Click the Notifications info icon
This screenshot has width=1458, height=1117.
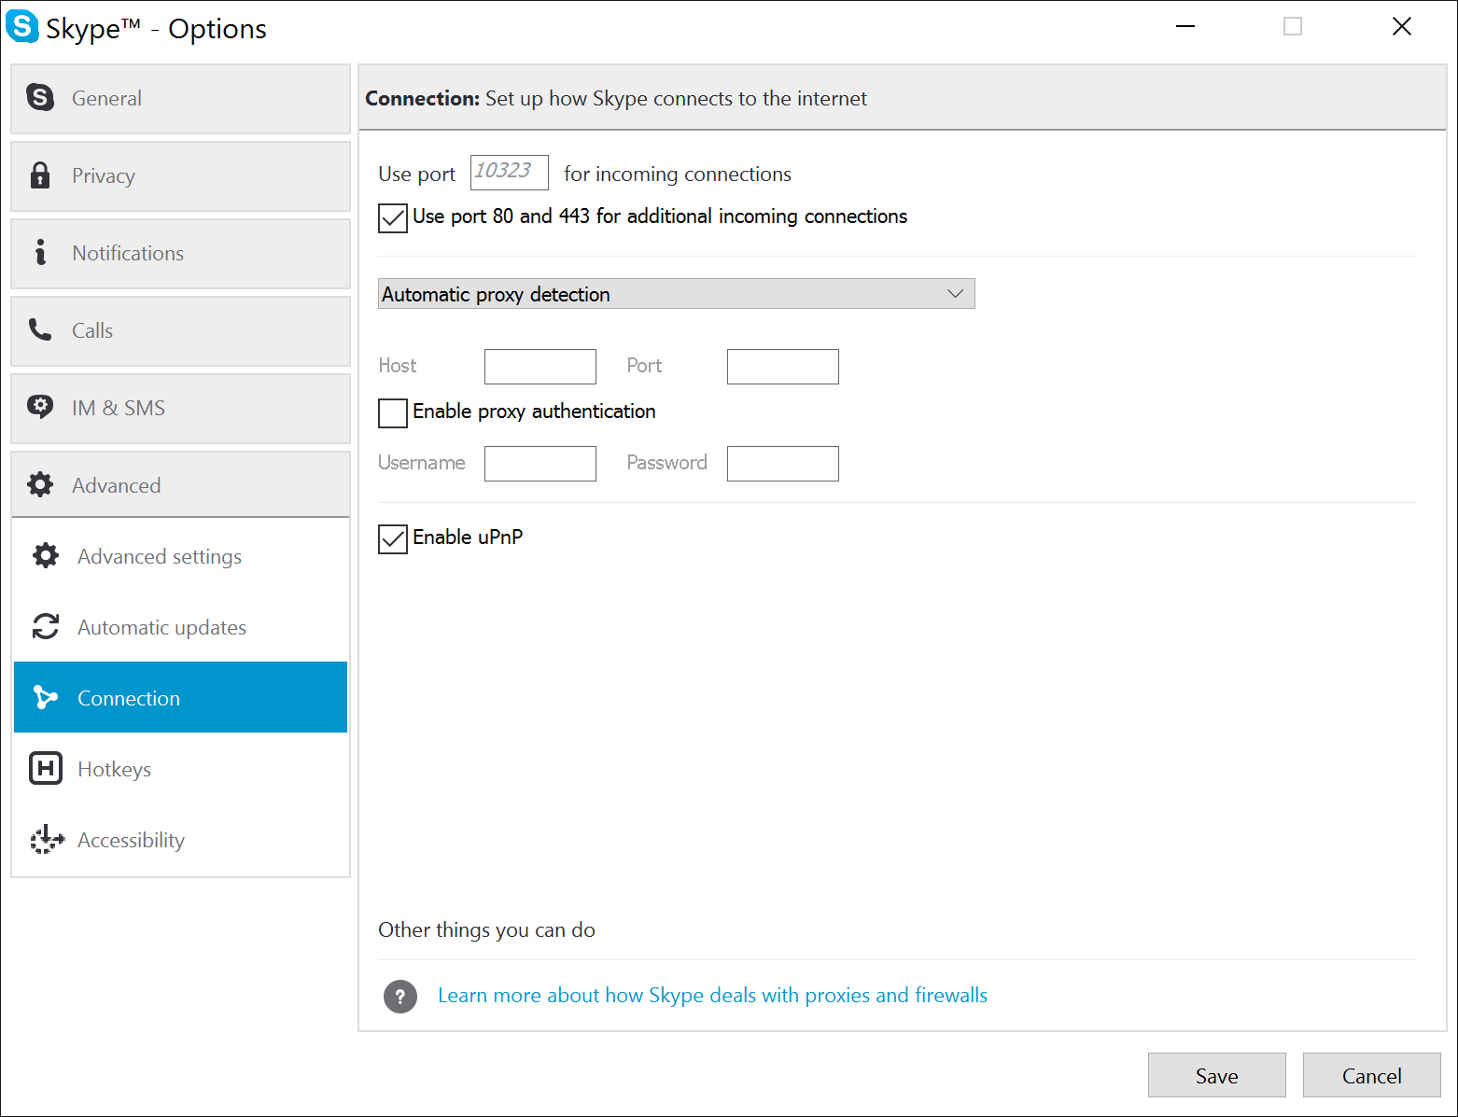tap(40, 252)
